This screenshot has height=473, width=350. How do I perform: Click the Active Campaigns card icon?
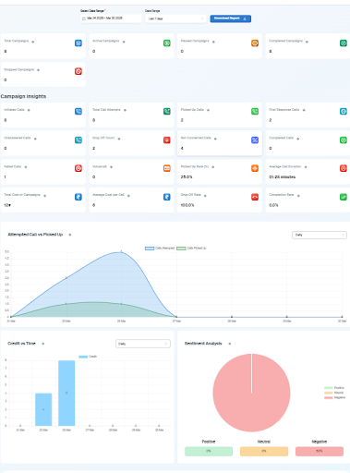tap(167, 43)
